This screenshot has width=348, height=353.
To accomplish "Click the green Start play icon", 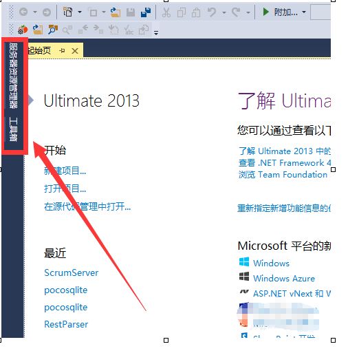I will [x=265, y=12].
